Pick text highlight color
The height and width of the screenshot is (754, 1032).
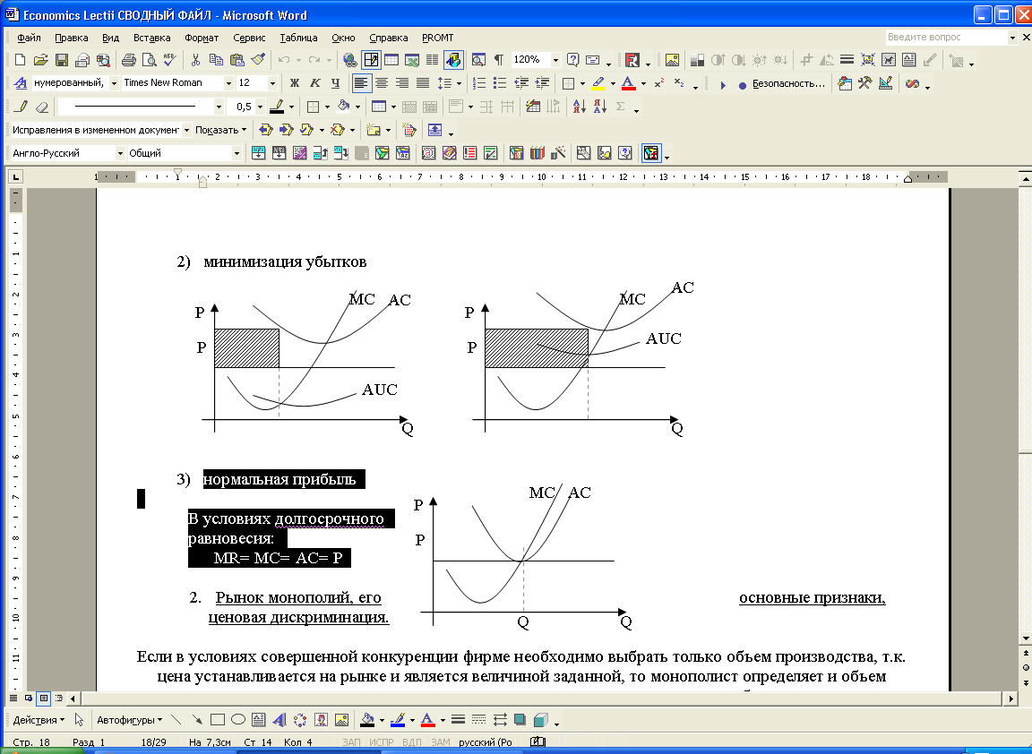pyautogui.click(x=598, y=83)
